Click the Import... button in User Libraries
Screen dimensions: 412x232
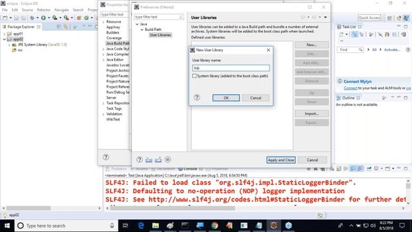(x=312, y=113)
